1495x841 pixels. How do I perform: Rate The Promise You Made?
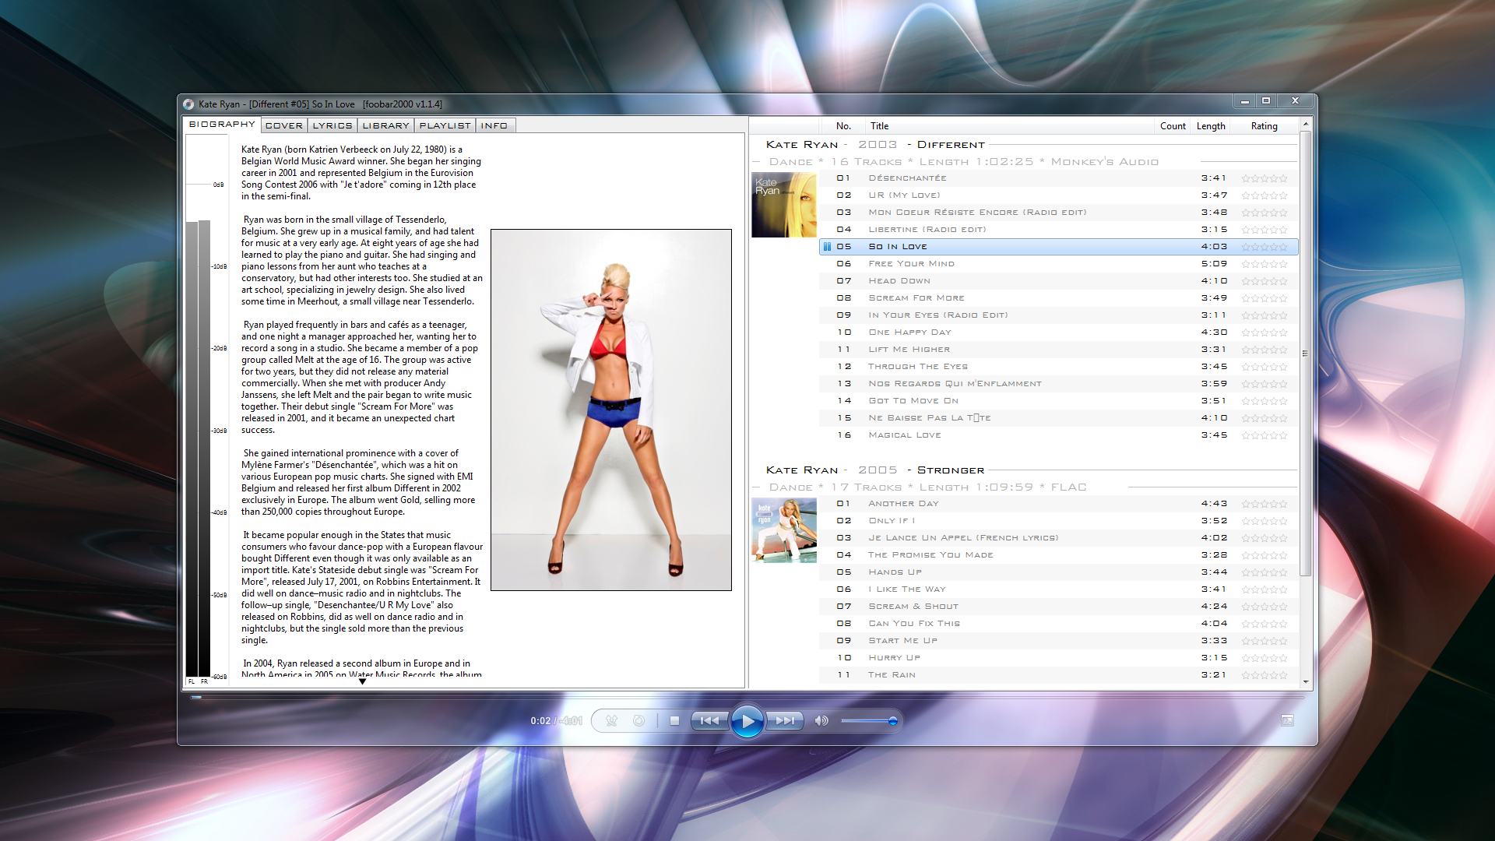coord(1265,555)
